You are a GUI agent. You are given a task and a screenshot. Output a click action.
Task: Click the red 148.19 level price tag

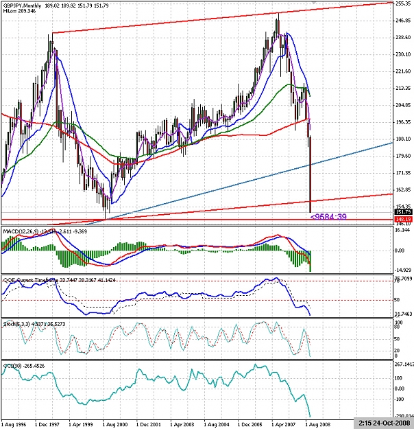click(x=404, y=220)
